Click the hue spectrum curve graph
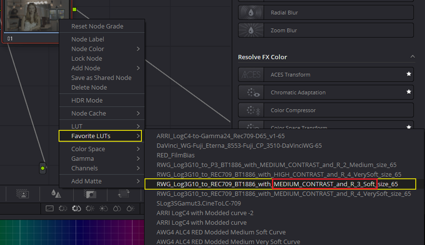The height and width of the screenshot is (245, 425). tap(72, 232)
